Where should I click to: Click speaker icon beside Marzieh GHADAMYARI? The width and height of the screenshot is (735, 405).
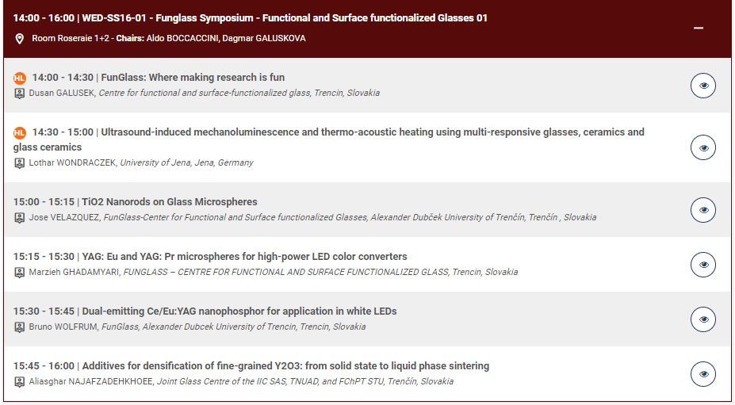pyautogui.click(x=19, y=273)
